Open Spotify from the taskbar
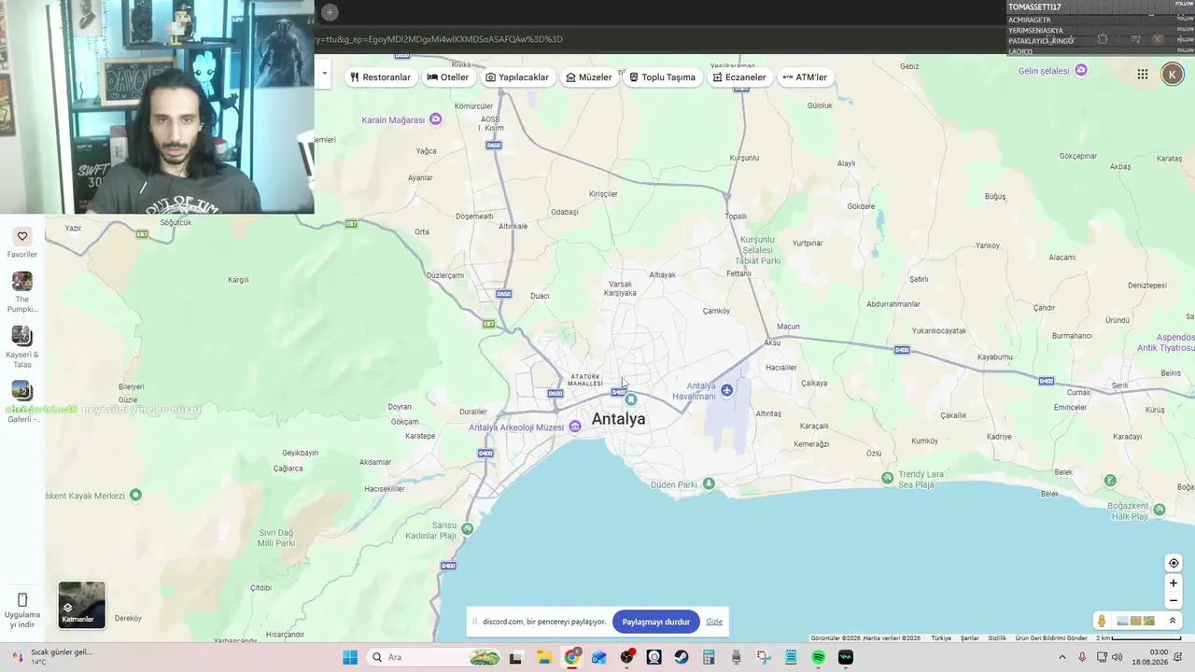Viewport: 1195px width, 672px height. tap(818, 657)
